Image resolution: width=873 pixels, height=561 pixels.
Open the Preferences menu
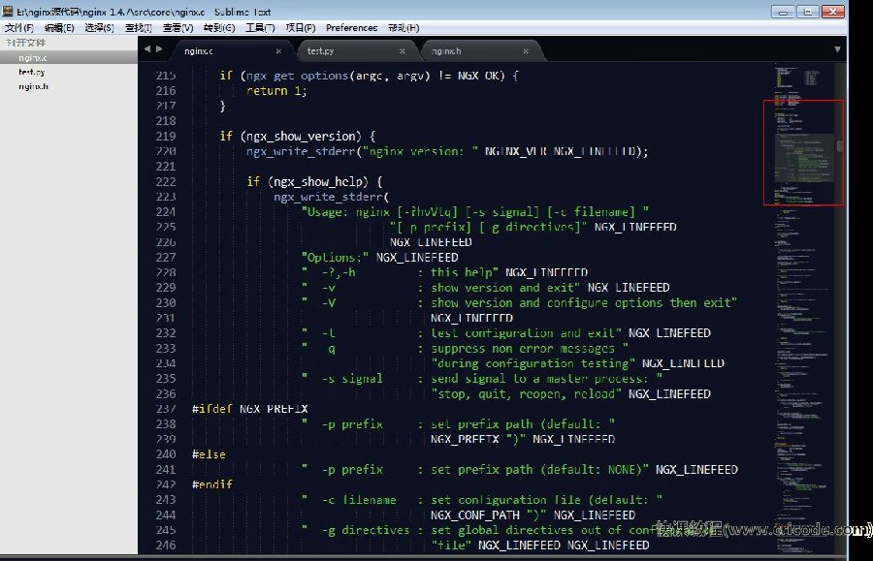pos(351,28)
